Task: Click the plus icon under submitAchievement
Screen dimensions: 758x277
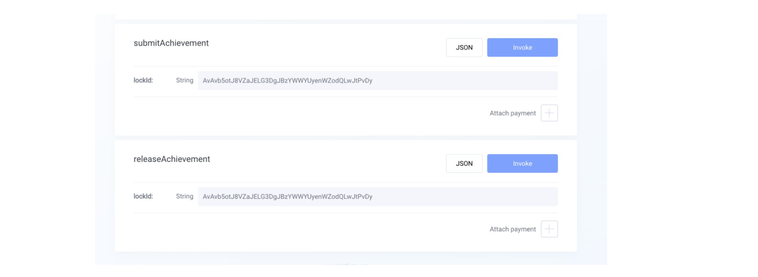Action: pos(549,113)
